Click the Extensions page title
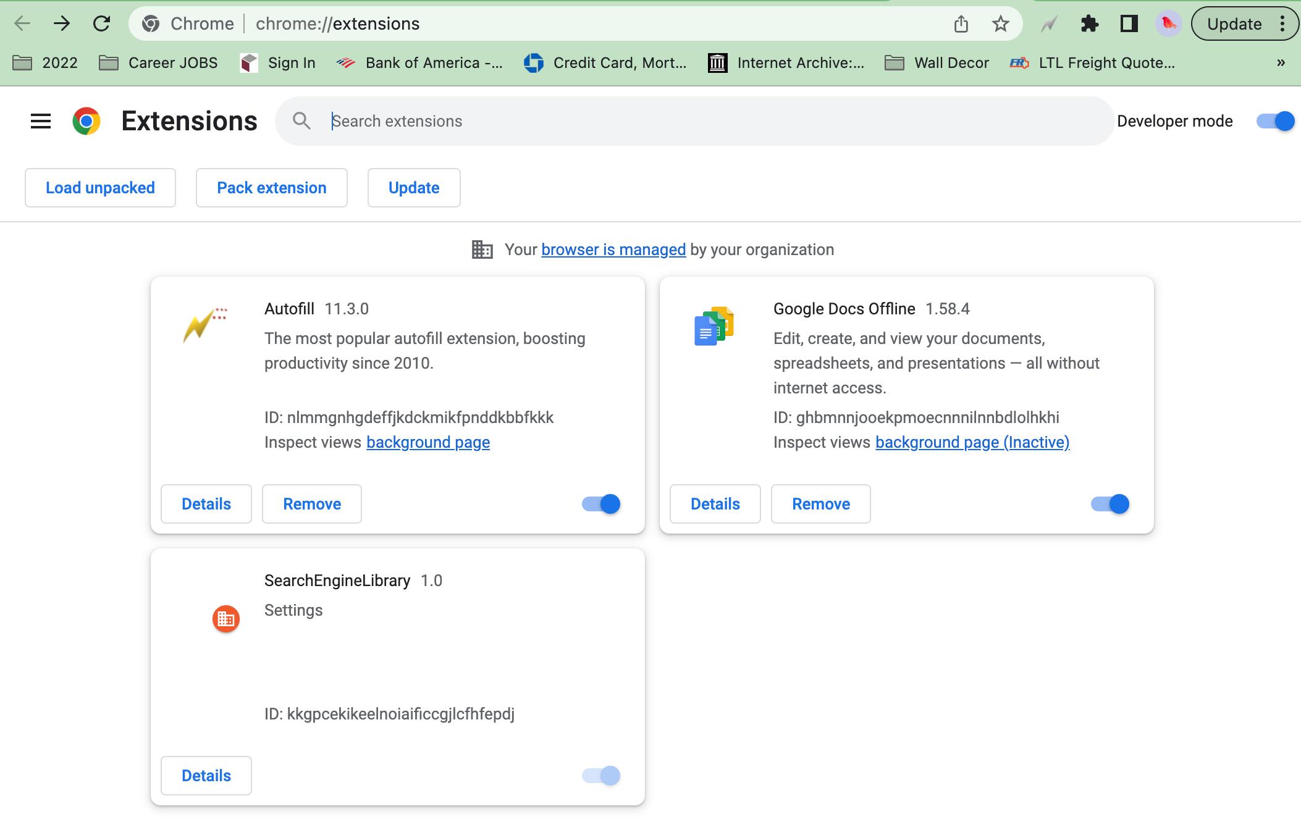 coord(189,121)
